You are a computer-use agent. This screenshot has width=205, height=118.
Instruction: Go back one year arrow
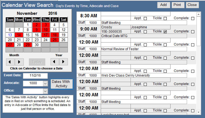click(54, 62)
